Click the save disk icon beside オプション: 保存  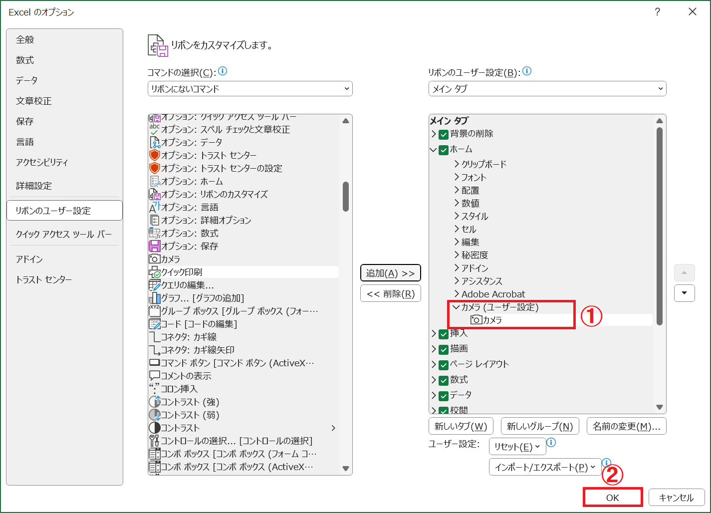tap(155, 246)
